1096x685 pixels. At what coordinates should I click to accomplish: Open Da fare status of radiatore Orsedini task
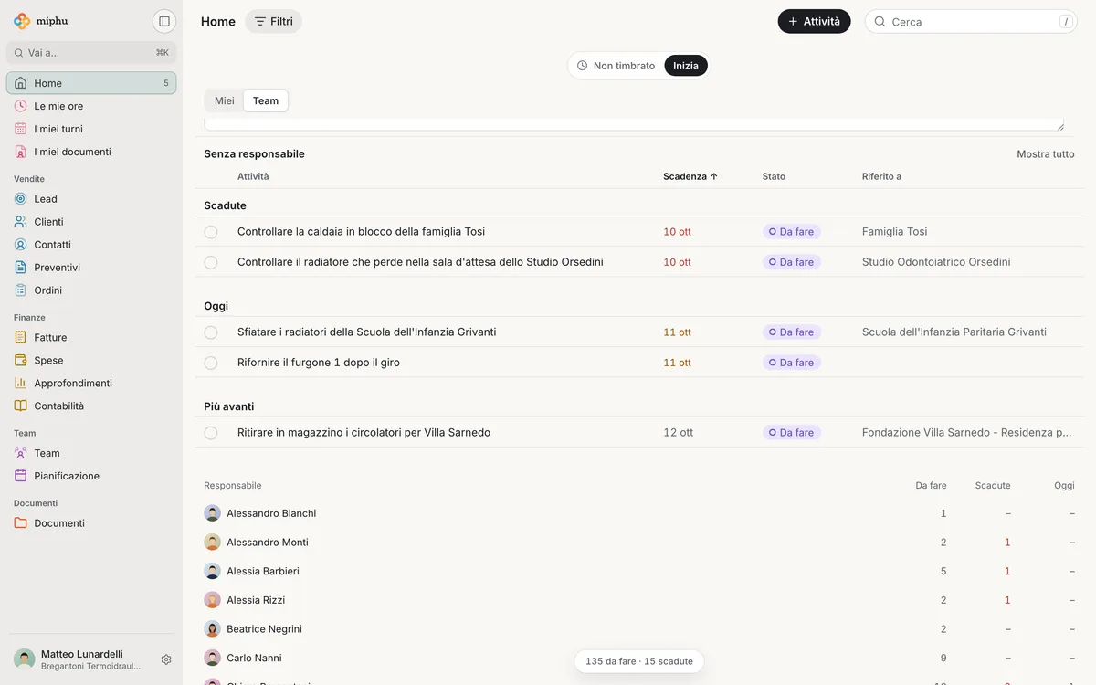[791, 262]
